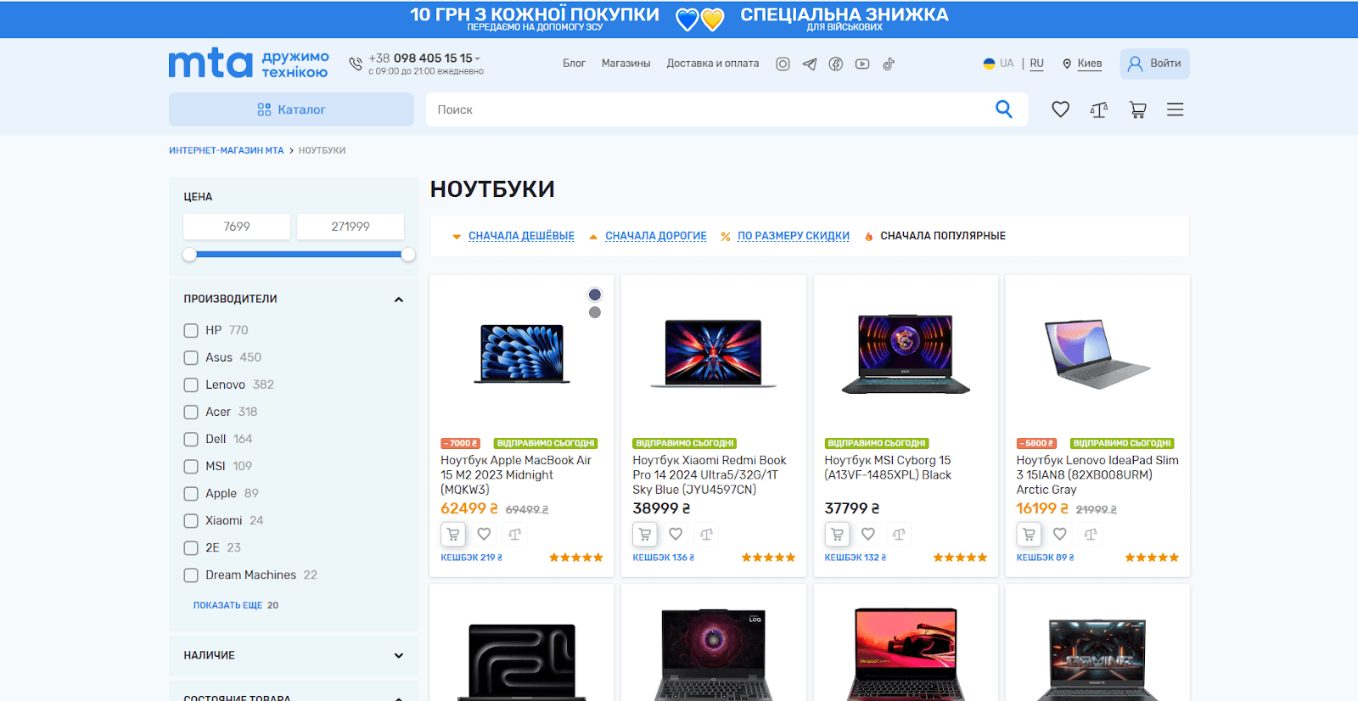Viewport: 1358px width, 701px height.
Task: Sort by Сначала дешёвые
Action: point(521,236)
